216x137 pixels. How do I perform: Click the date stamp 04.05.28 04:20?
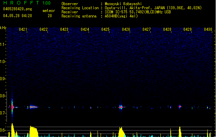(17, 16)
